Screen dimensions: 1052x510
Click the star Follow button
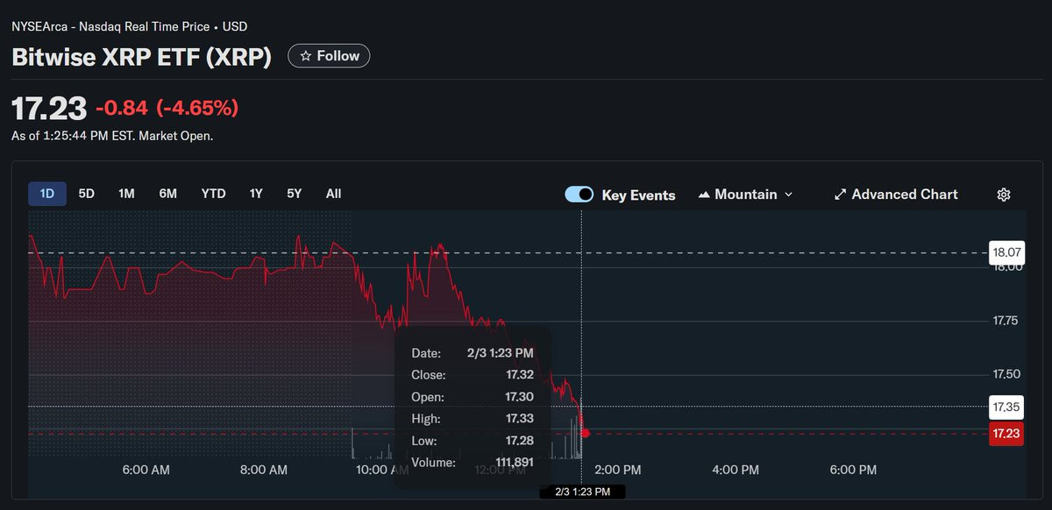(x=329, y=56)
